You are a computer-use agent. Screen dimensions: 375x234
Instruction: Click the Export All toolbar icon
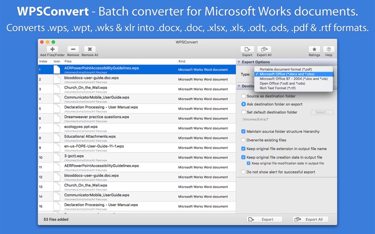pos(264,49)
